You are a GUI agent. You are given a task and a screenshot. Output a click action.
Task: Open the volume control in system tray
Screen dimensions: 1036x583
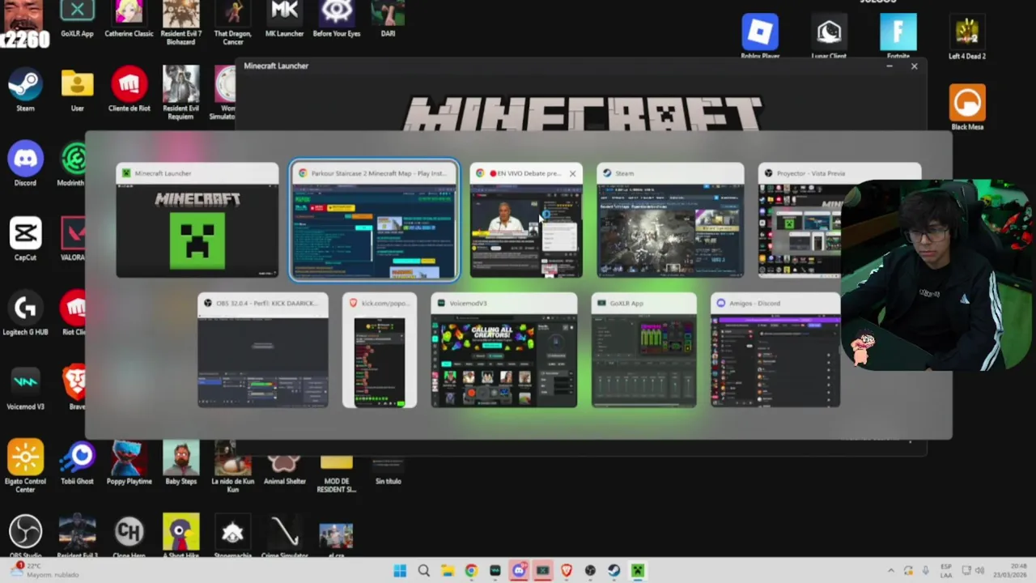click(x=979, y=571)
